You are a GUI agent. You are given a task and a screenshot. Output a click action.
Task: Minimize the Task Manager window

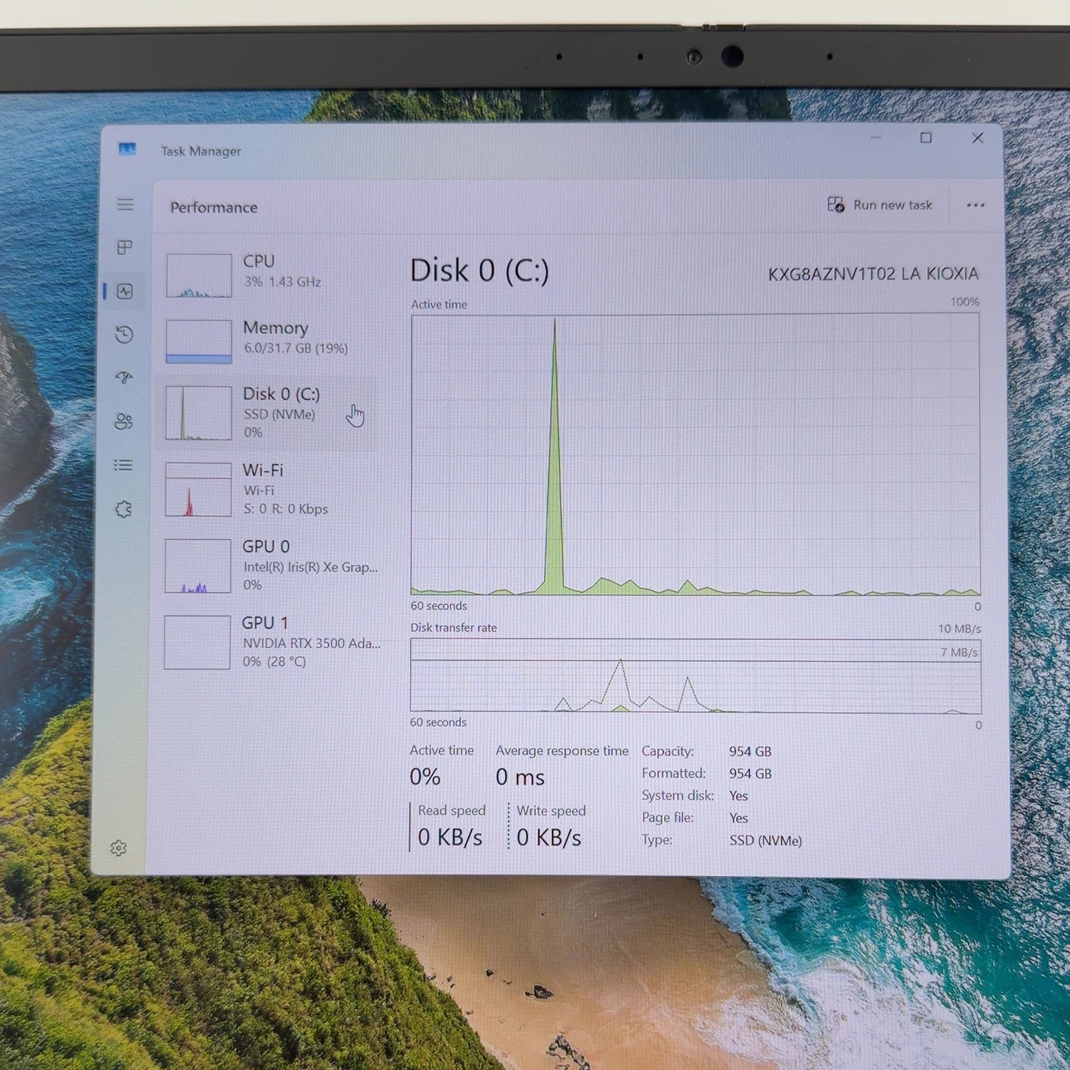[x=876, y=138]
